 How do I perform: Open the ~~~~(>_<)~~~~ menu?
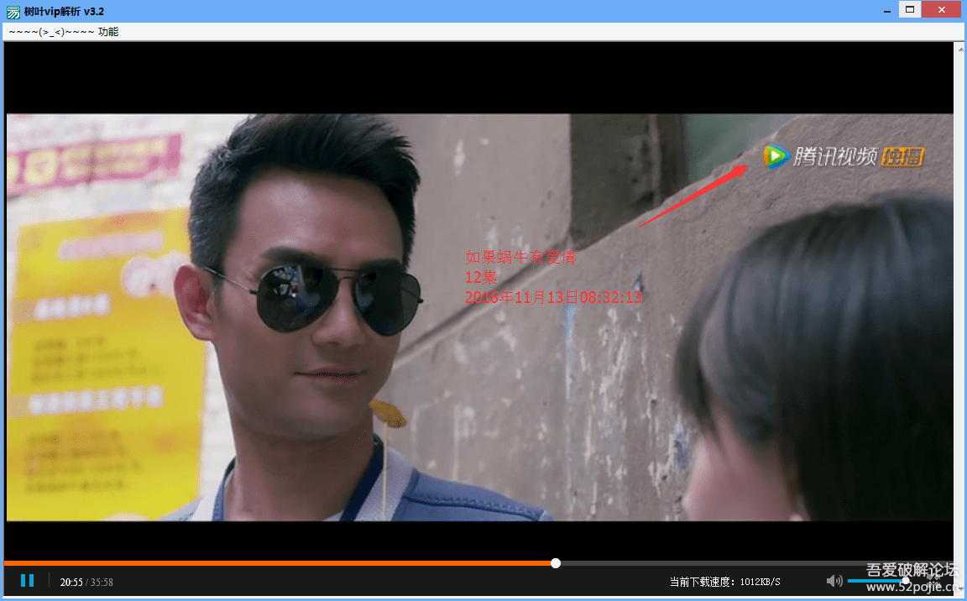coord(52,32)
